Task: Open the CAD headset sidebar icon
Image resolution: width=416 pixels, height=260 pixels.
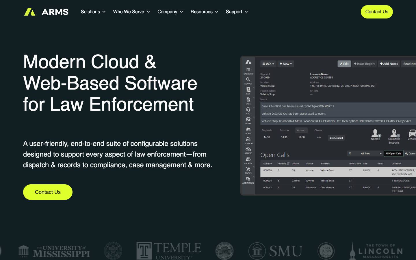Action: coord(248,109)
